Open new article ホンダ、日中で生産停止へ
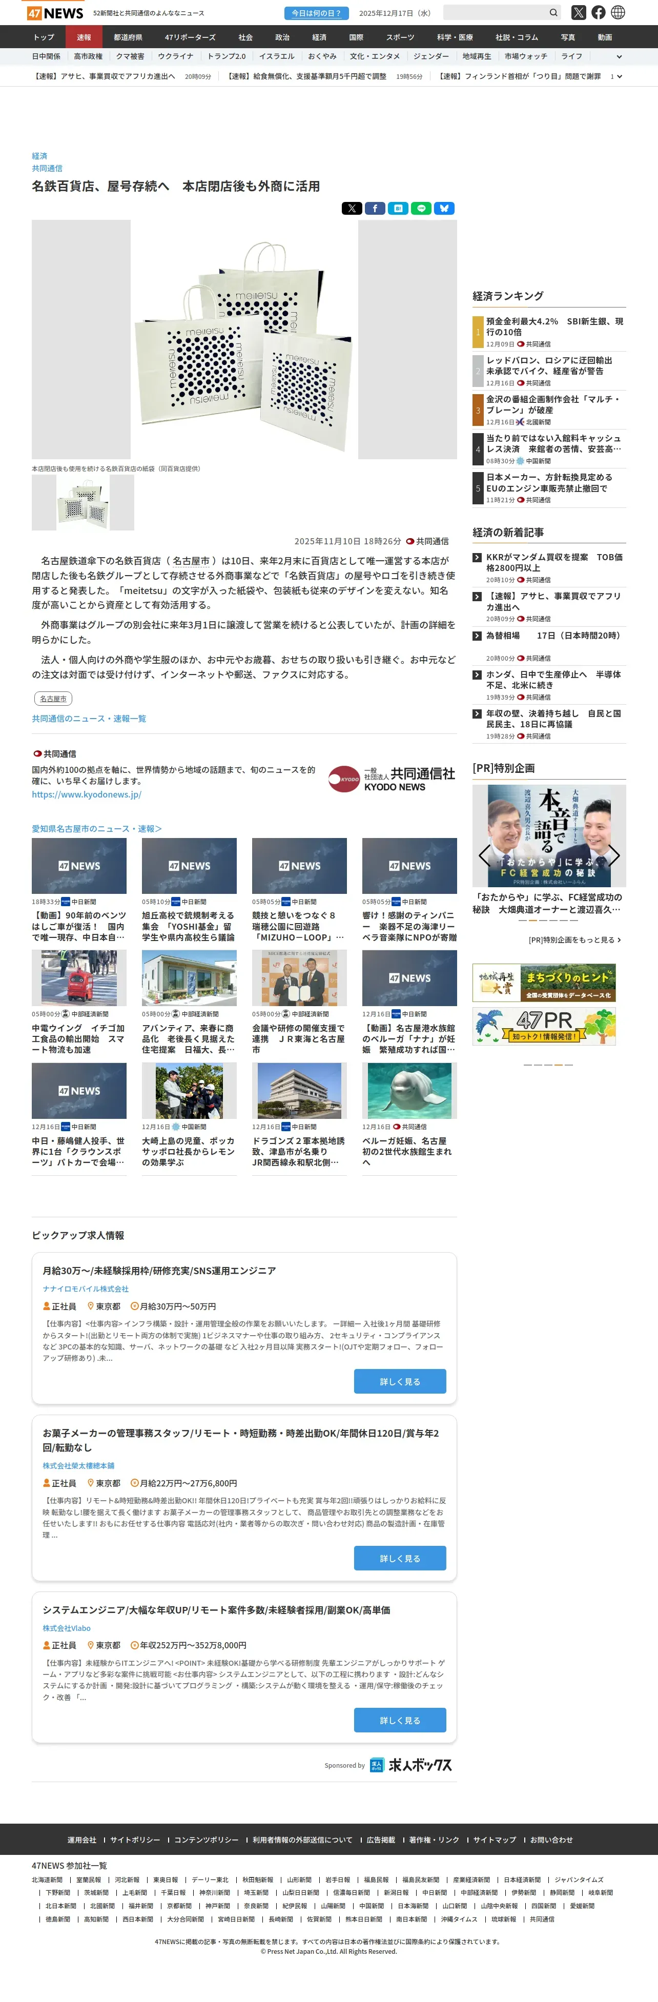 click(553, 680)
